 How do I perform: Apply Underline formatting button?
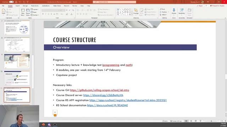pyautogui.click(x=49, y=14)
